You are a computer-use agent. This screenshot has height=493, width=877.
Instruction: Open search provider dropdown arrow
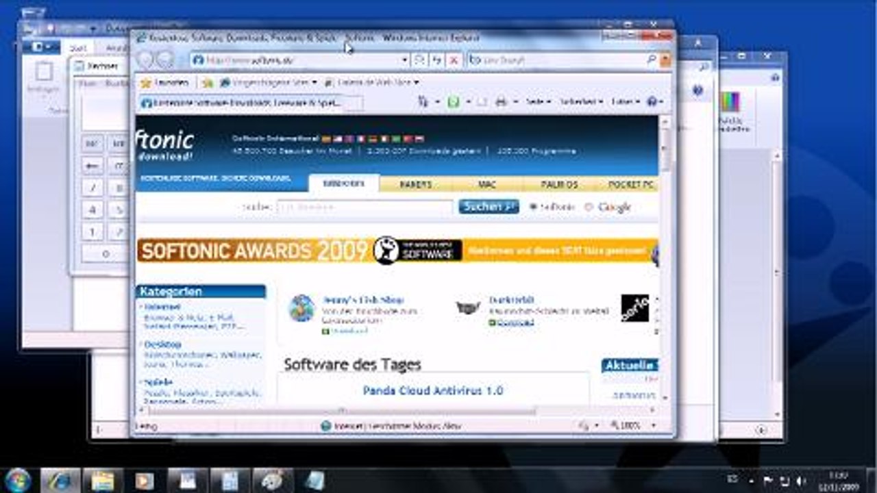665,60
